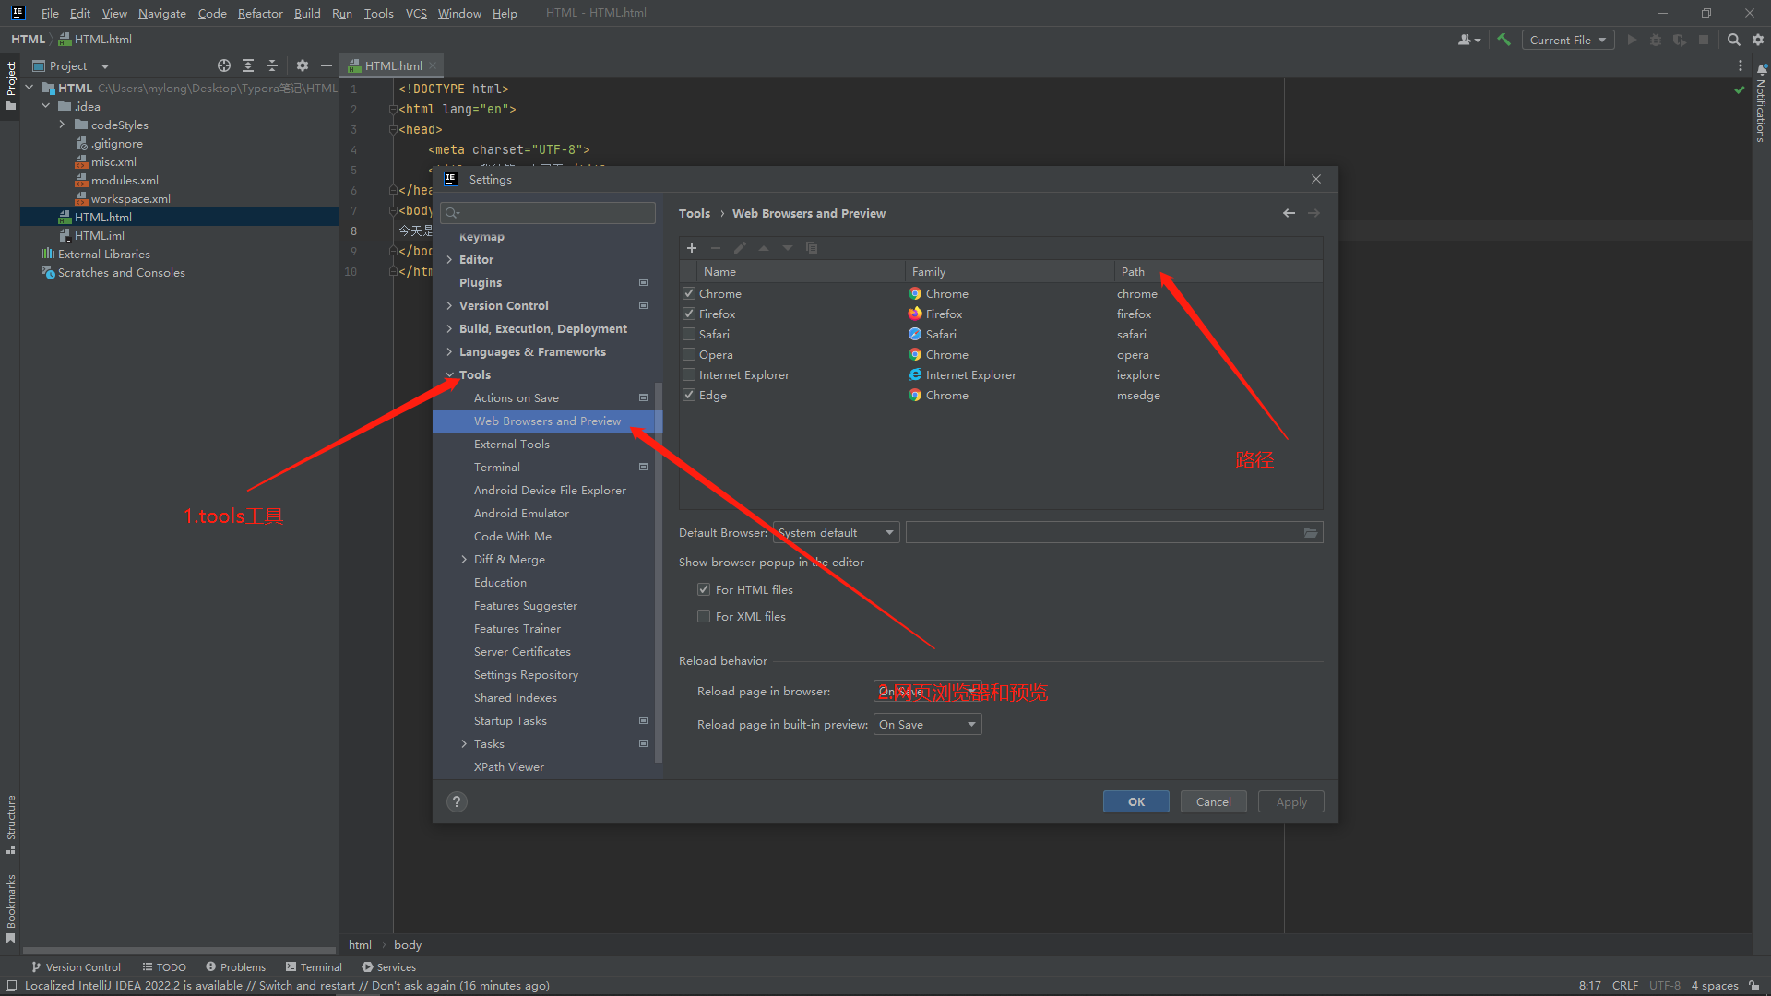Viewport: 1771px width, 996px height.
Task: Select the External Tools menu item
Action: (x=511, y=443)
